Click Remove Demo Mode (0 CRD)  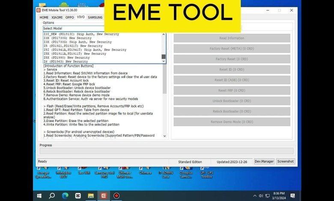coord(232,122)
